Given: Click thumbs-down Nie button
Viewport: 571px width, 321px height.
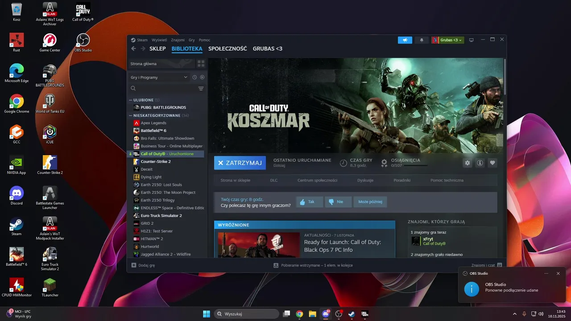Looking at the screenshot, I should [x=338, y=202].
